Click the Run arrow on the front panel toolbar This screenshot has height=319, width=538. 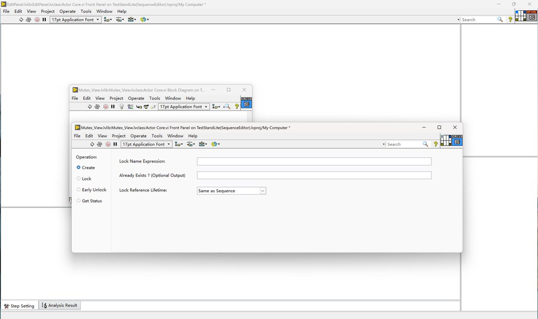92,144
